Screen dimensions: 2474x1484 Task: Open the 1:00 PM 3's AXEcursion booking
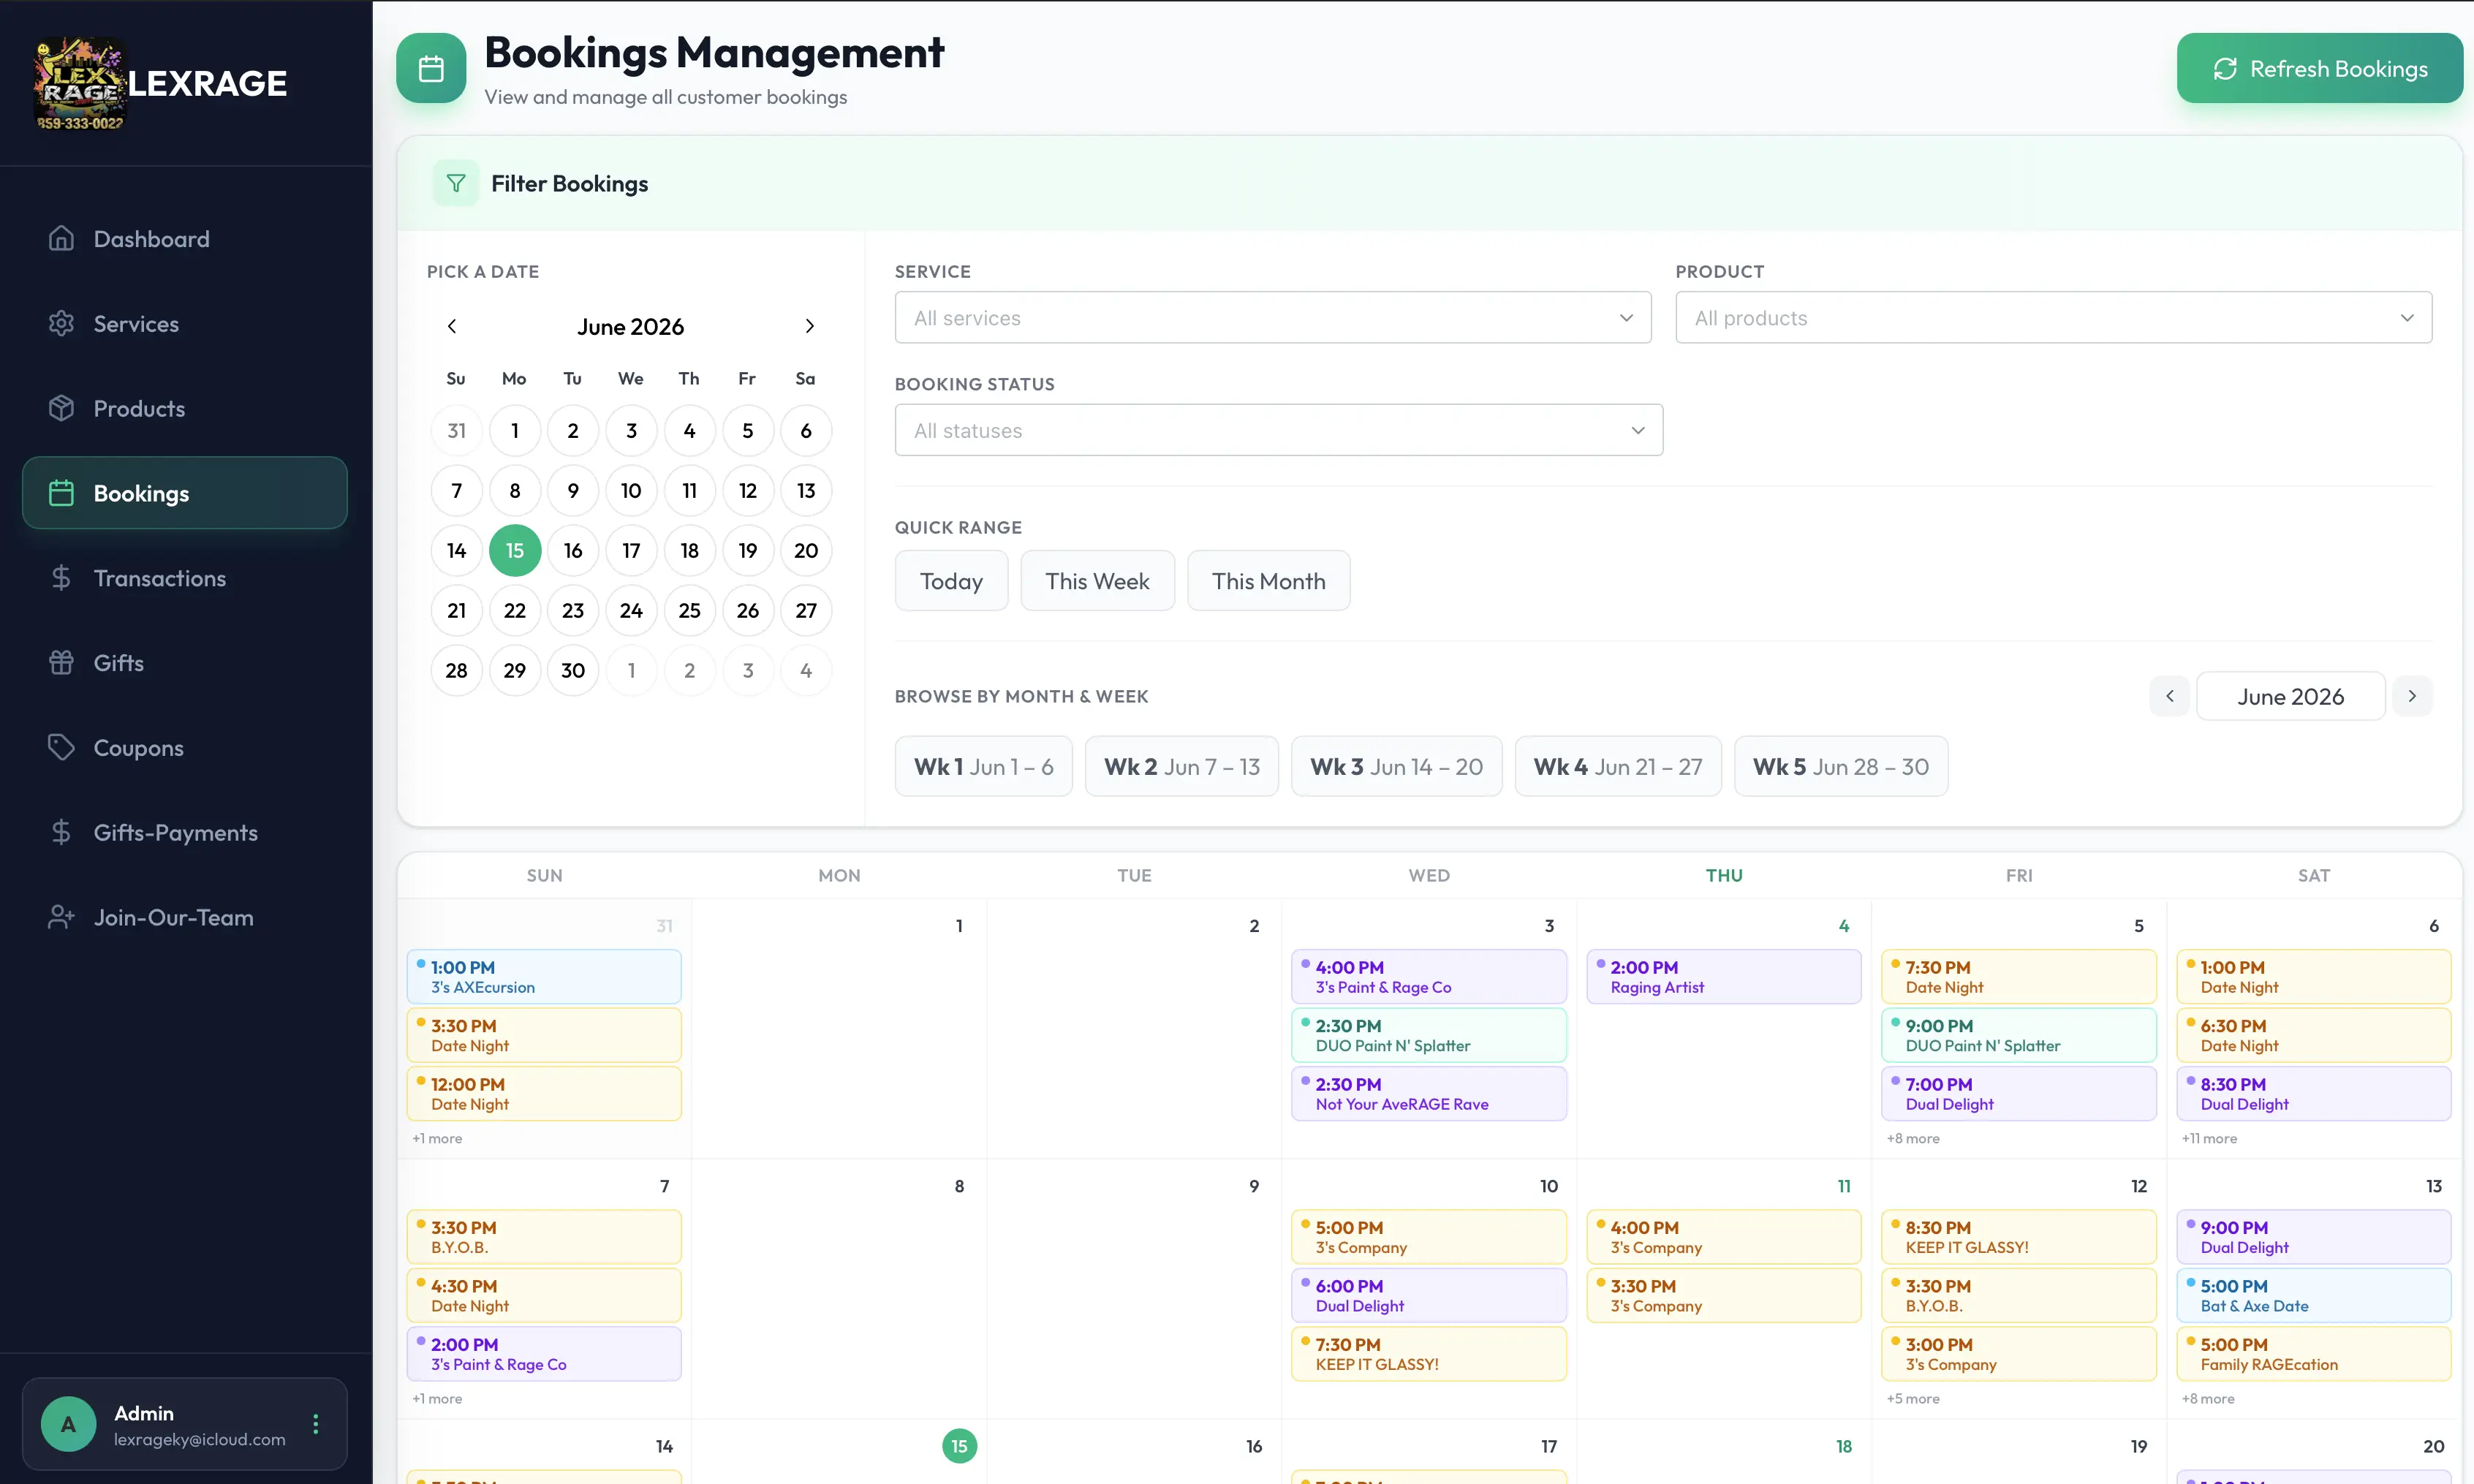point(544,977)
